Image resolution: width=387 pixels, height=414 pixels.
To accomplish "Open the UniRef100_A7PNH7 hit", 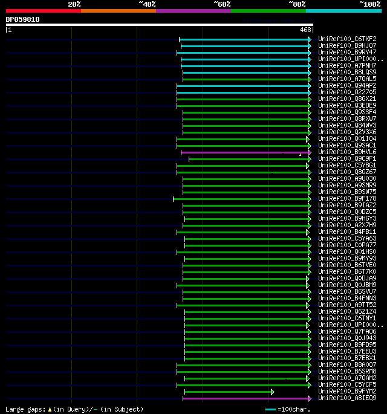I will click(x=347, y=65).
